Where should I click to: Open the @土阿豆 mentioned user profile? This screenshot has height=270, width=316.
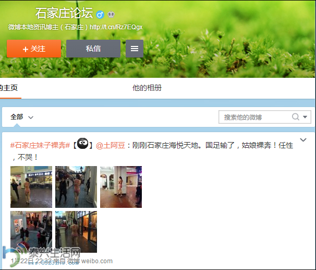click(111, 145)
